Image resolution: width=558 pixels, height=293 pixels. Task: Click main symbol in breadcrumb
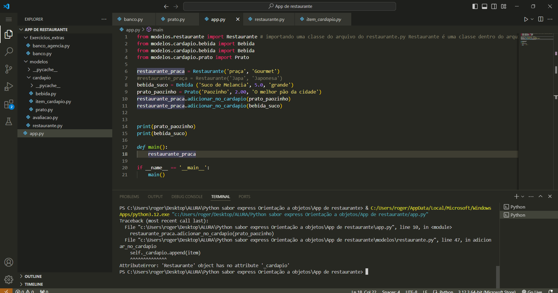(x=155, y=30)
